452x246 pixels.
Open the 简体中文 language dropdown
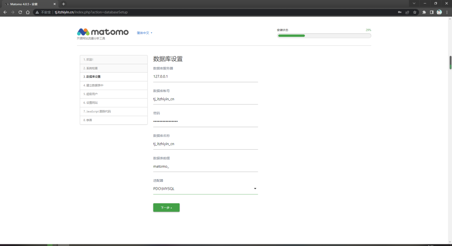[144, 33]
